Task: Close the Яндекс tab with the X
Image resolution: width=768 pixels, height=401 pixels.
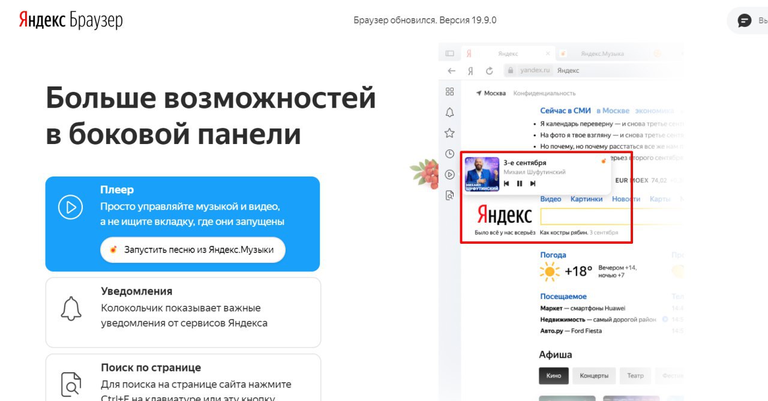Action: point(548,53)
